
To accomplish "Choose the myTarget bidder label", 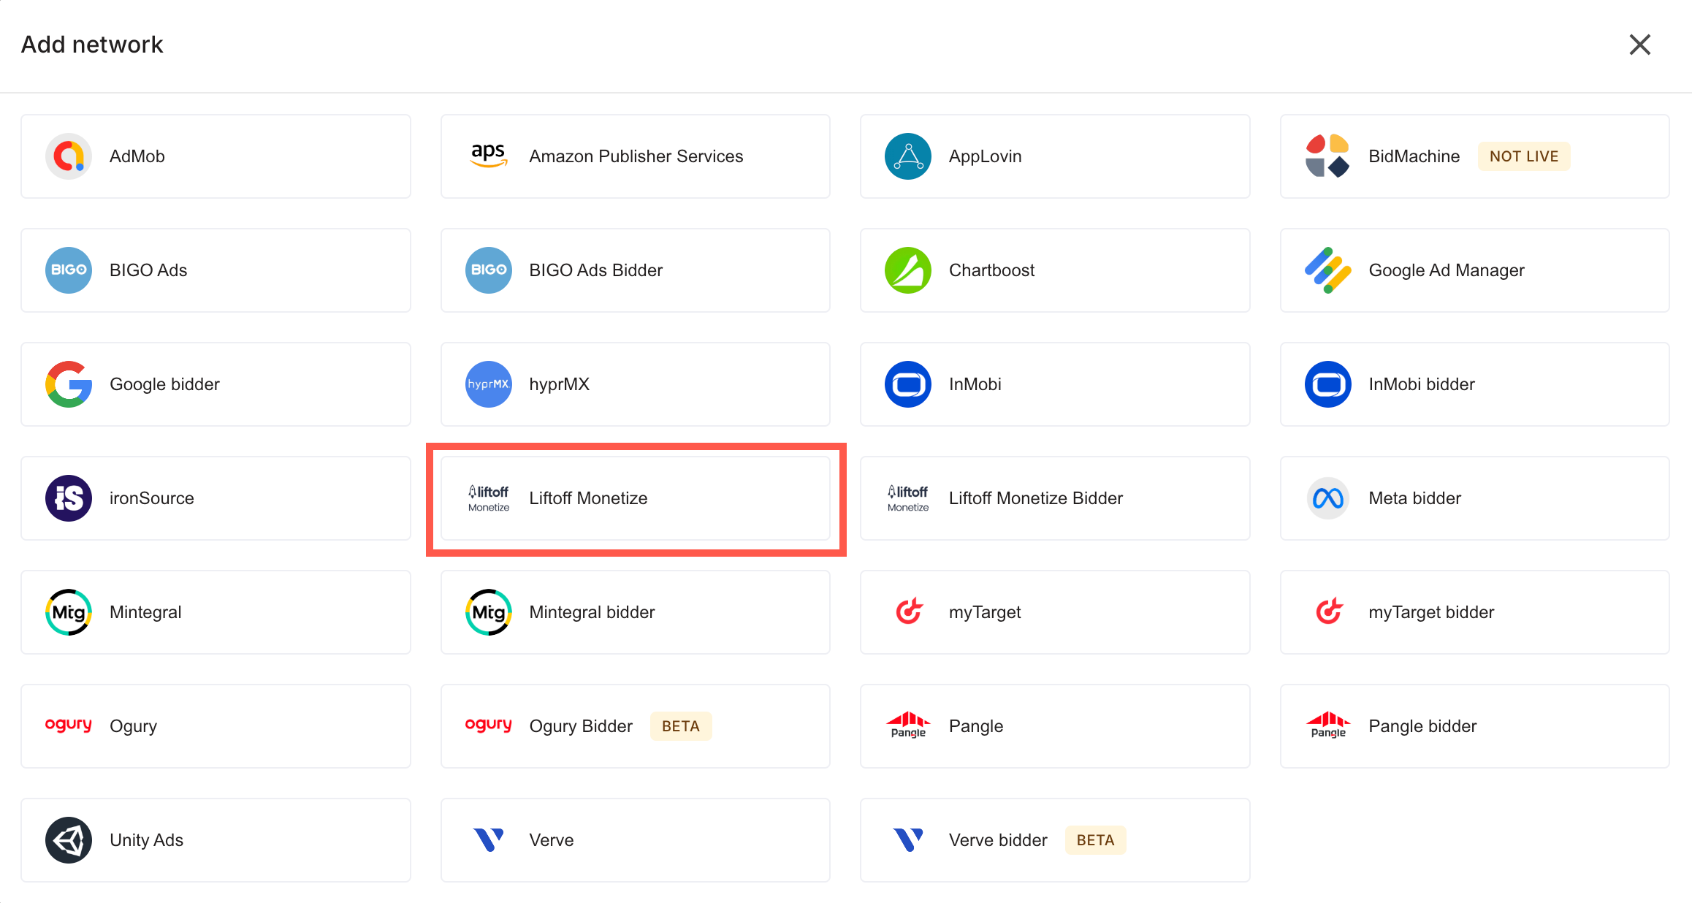I will tap(1432, 612).
